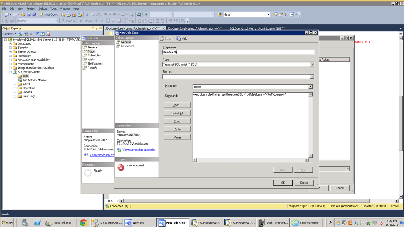Click the General page icon in New Job Step
404x227 pixels.
coord(118,42)
